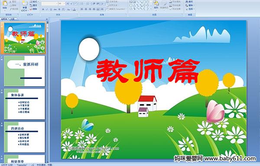
Task: Click the Convert to SmartArt button
Action: [x=116, y=9]
